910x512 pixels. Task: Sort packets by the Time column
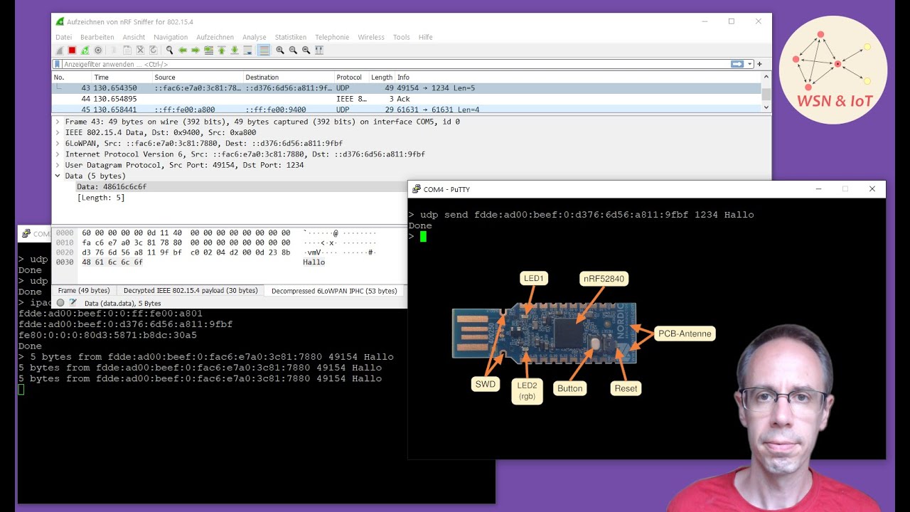pos(122,77)
